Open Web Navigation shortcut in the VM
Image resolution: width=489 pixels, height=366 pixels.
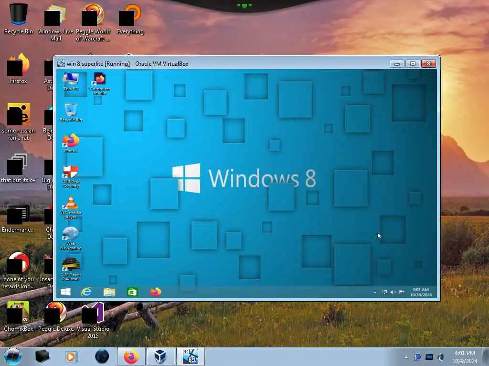pyautogui.click(x=71, y=238)
